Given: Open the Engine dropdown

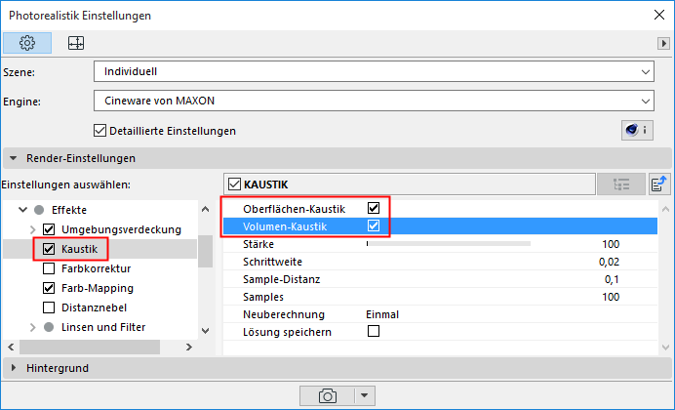Looking at the screenshot, I should (x=374, y=100).
